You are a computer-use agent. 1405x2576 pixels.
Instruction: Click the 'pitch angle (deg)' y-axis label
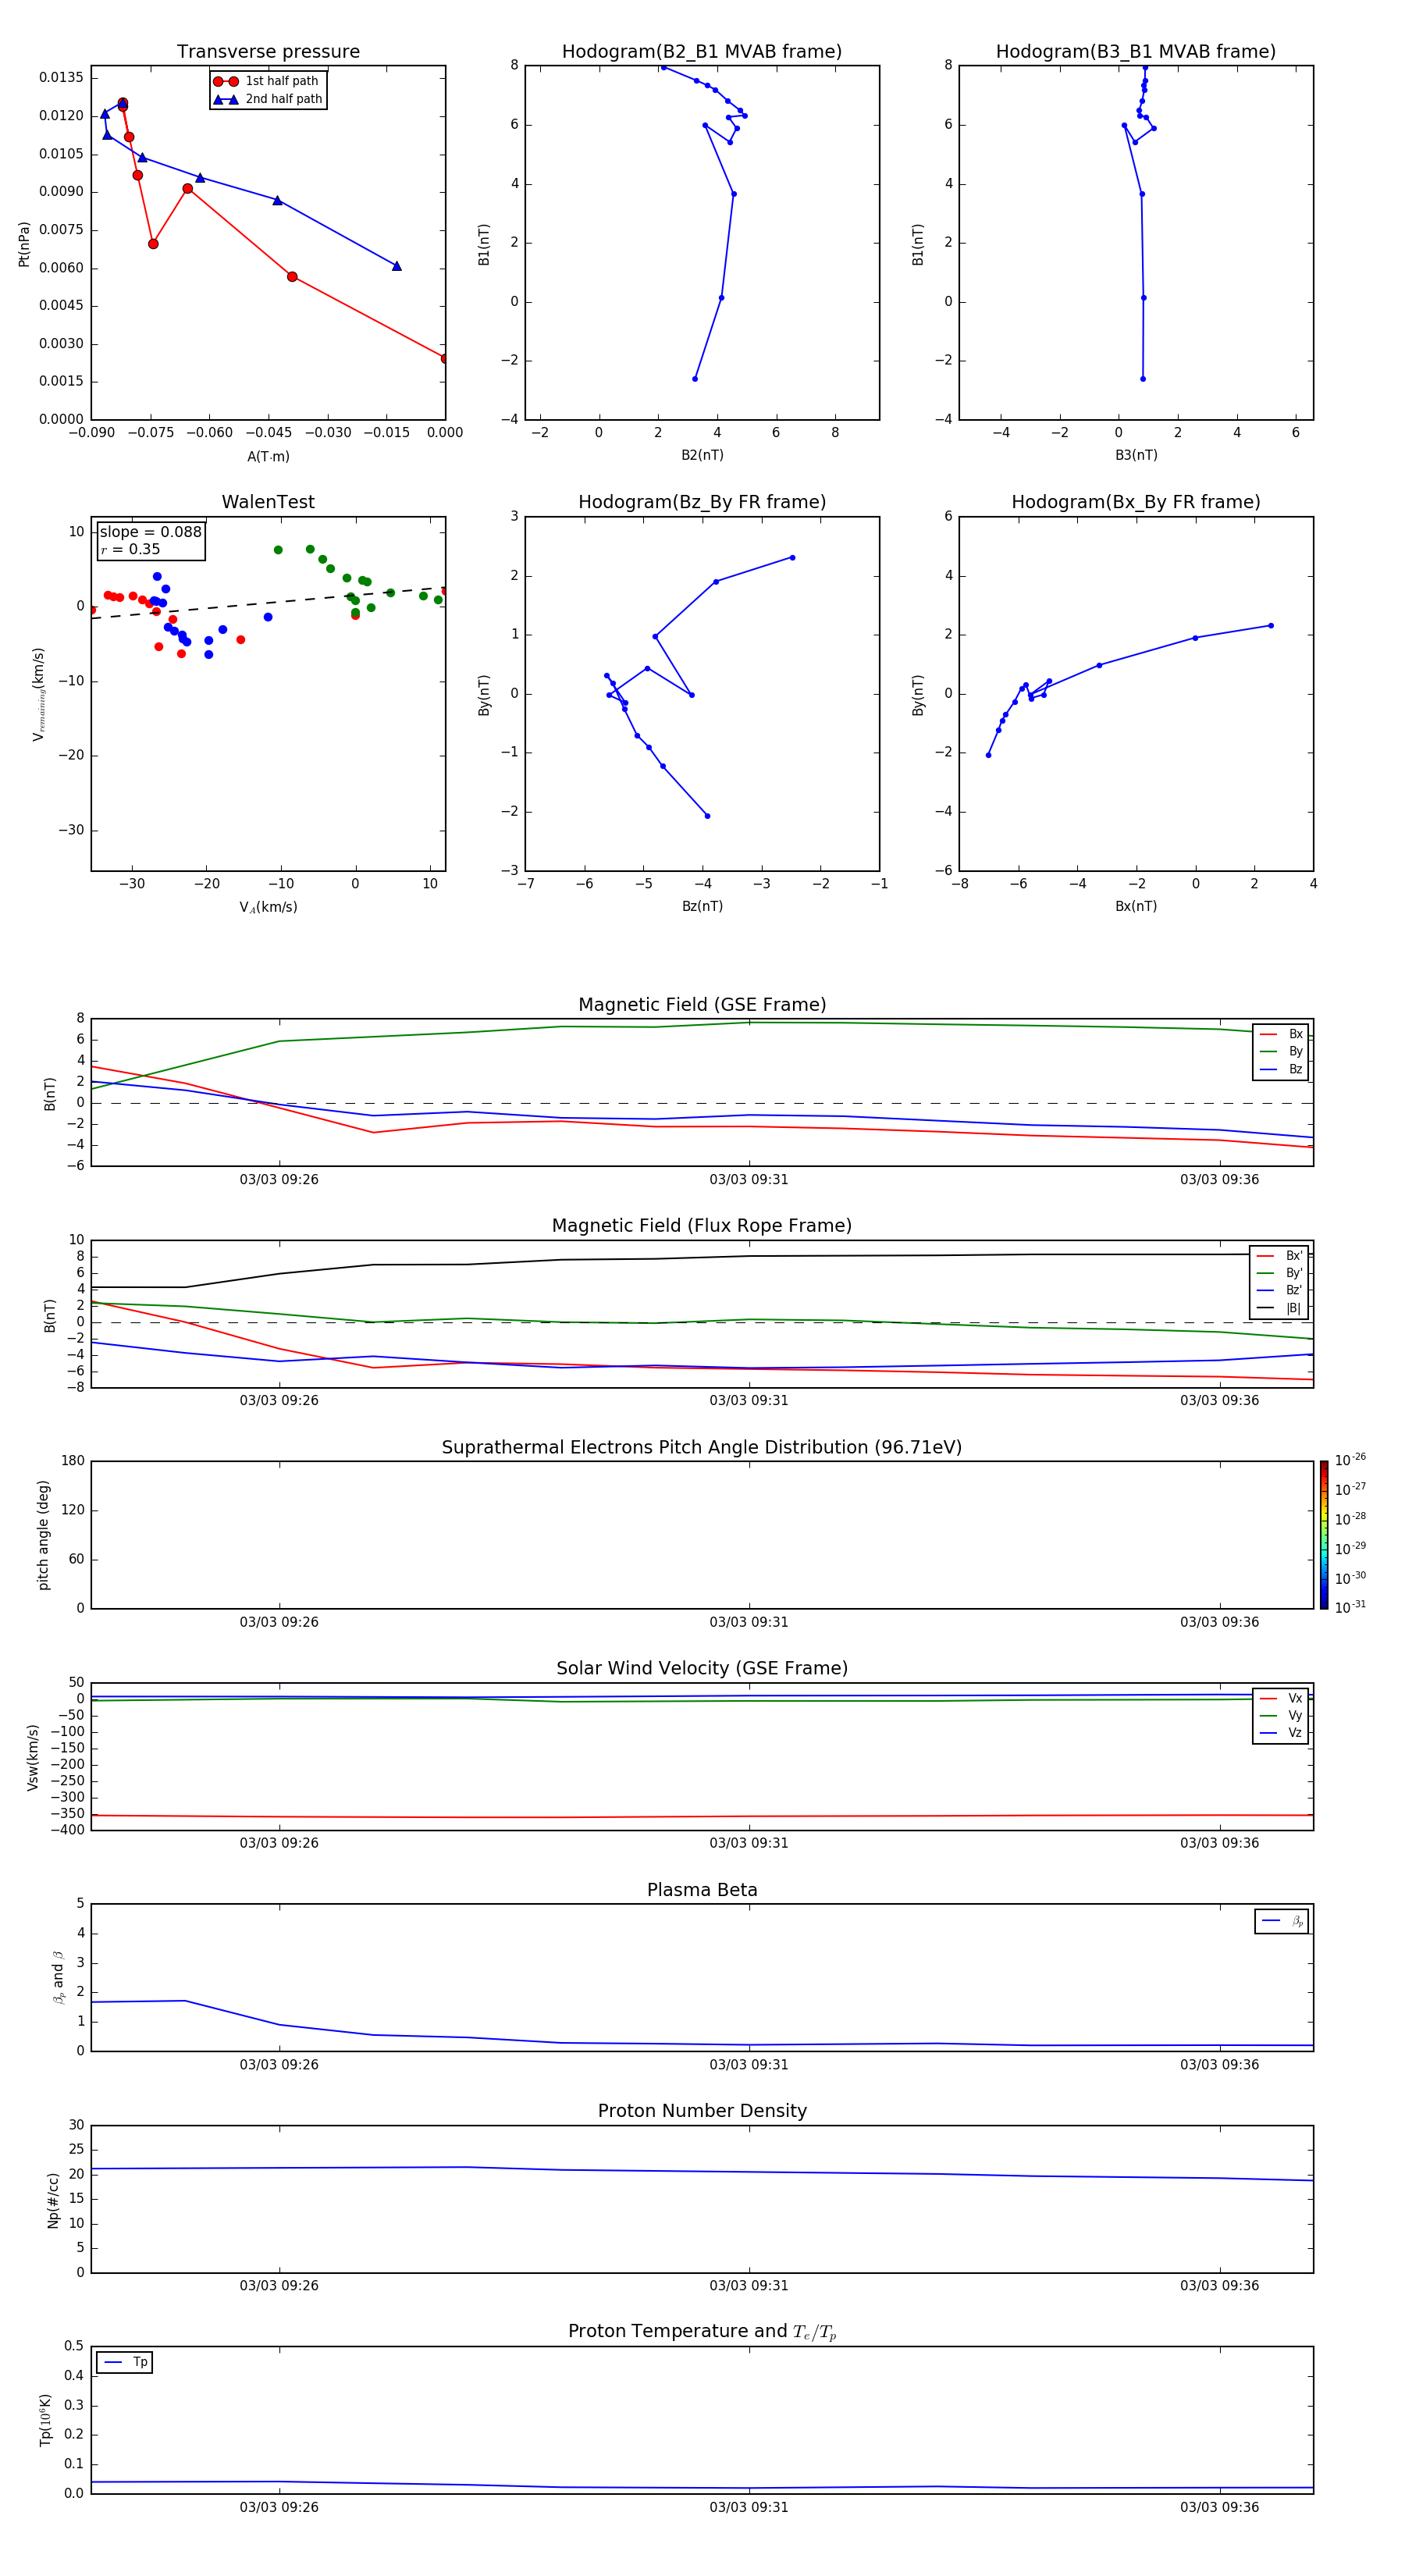click(43, 1535)
